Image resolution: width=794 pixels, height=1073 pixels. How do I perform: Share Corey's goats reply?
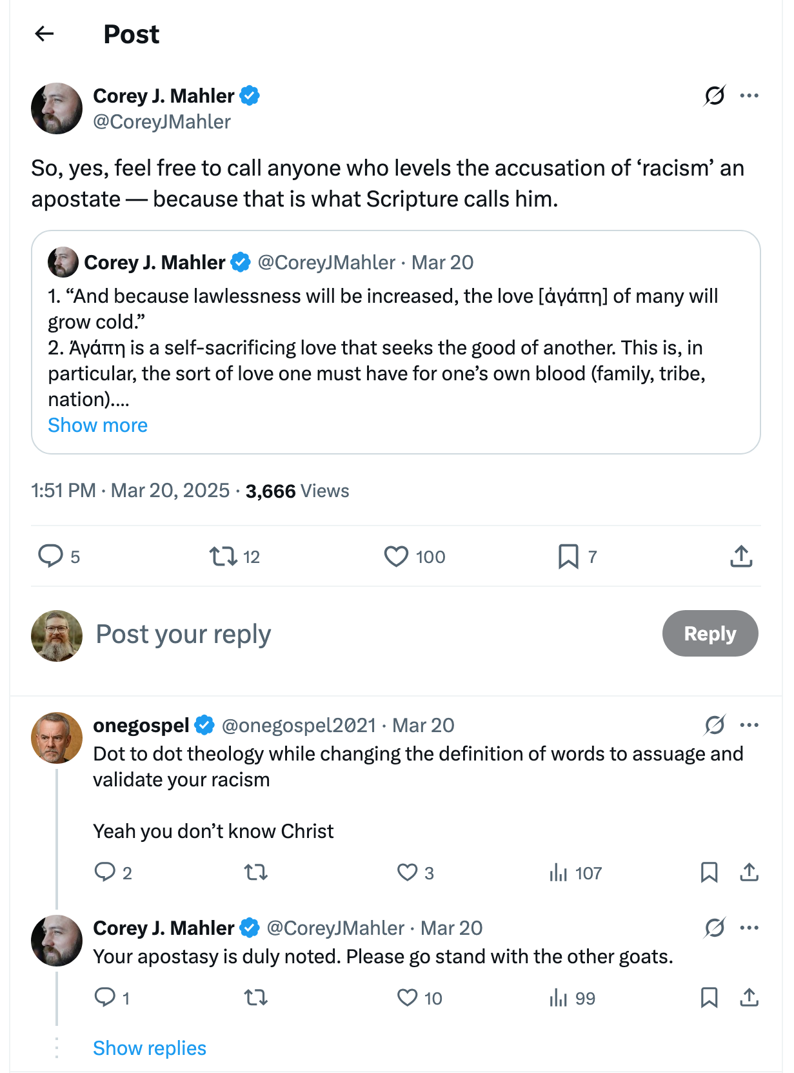pyautogui.click(x=749, y=997)
